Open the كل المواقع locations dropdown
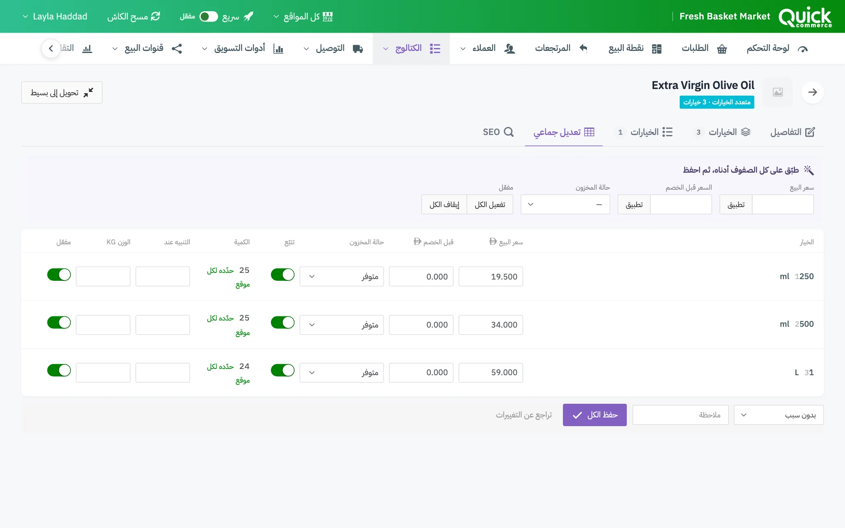The height and width of the screenshot is (528, 845). click(303, 17)
